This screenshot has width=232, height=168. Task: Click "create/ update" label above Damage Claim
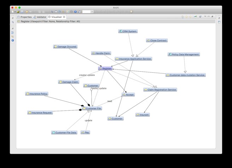click(x=87, y=75)
